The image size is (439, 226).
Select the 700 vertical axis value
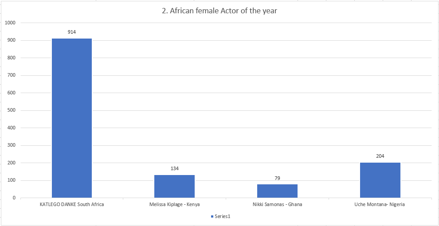coord(11,75)
